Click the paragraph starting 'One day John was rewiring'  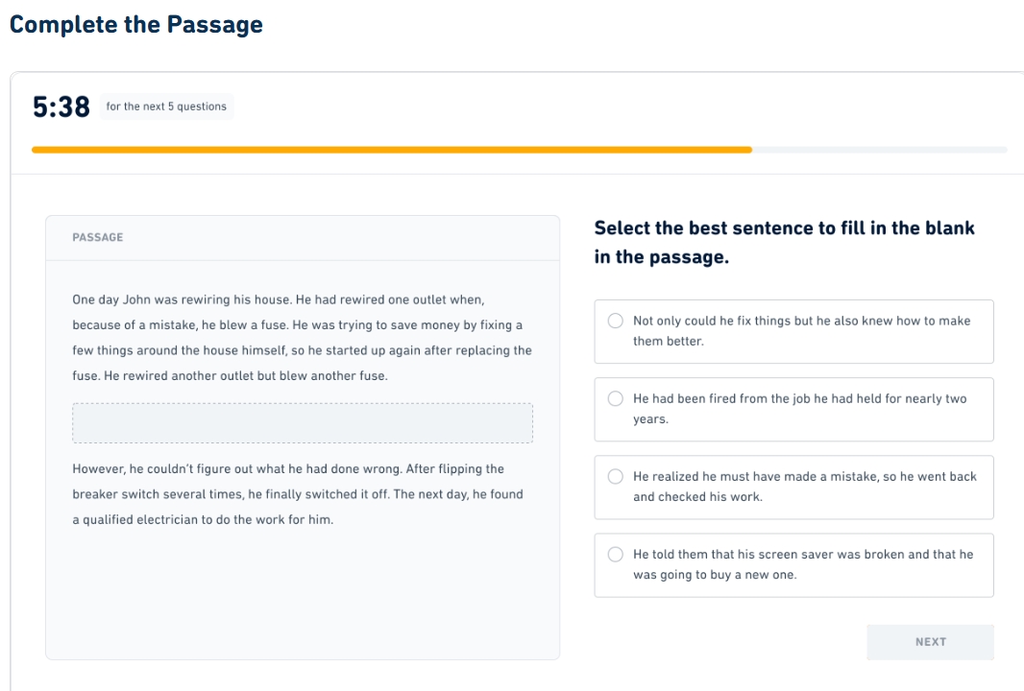[303, 338]
